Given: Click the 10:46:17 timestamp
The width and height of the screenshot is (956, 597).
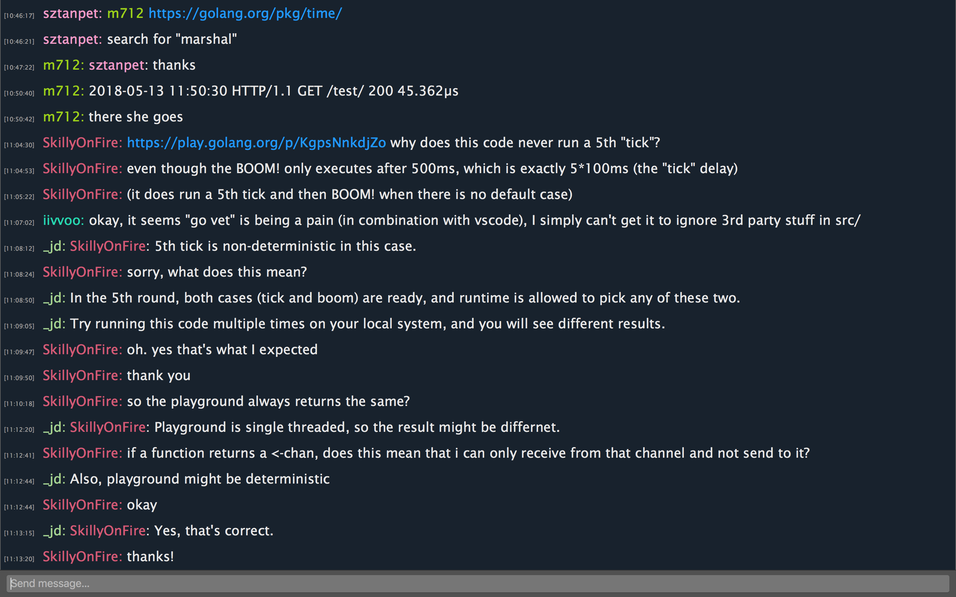Looking at the screenshot, I should pos(19,16).
